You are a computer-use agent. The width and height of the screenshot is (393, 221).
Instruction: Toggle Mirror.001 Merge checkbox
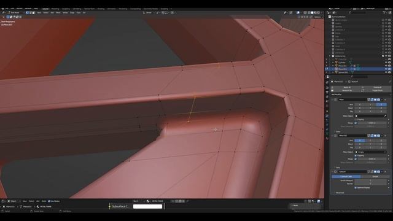coord(356,159)
